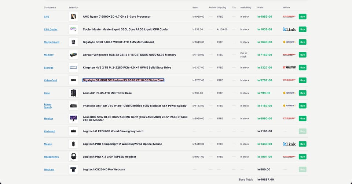Screen dimensions: 352x184
Task: Open the Mouse component link
Action: click(48, 144)
